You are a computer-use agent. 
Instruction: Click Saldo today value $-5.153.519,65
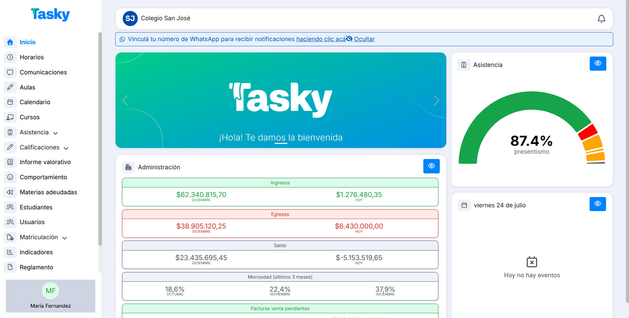359,258
